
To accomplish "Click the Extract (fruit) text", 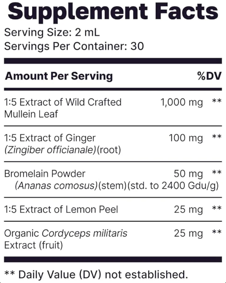I will (34, 245).
